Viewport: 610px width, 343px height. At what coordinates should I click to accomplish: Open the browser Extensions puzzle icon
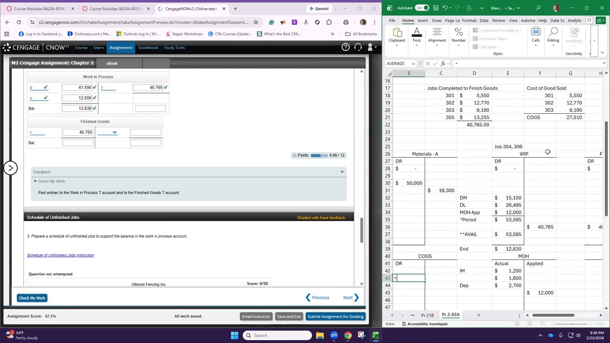click(329, 22)
